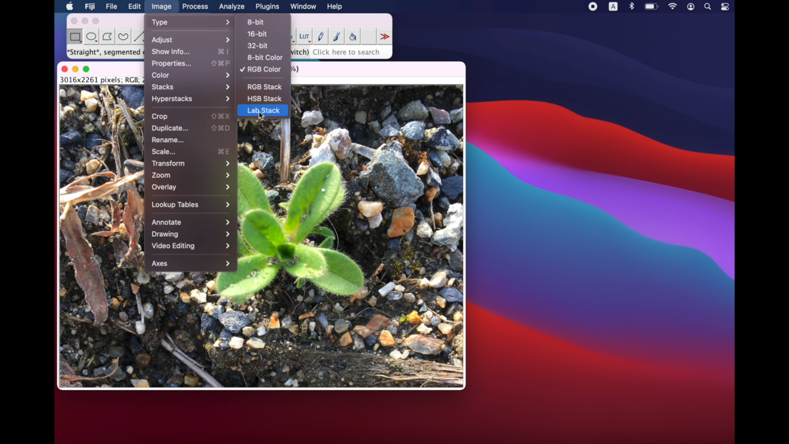Open the LUT menu tool
The width and height of the screenshot is (789, 444).
(304, 37)
